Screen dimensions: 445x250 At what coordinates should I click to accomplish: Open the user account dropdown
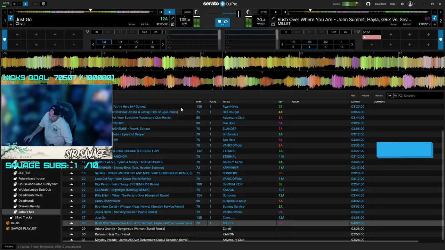click(x=412, y=4)
